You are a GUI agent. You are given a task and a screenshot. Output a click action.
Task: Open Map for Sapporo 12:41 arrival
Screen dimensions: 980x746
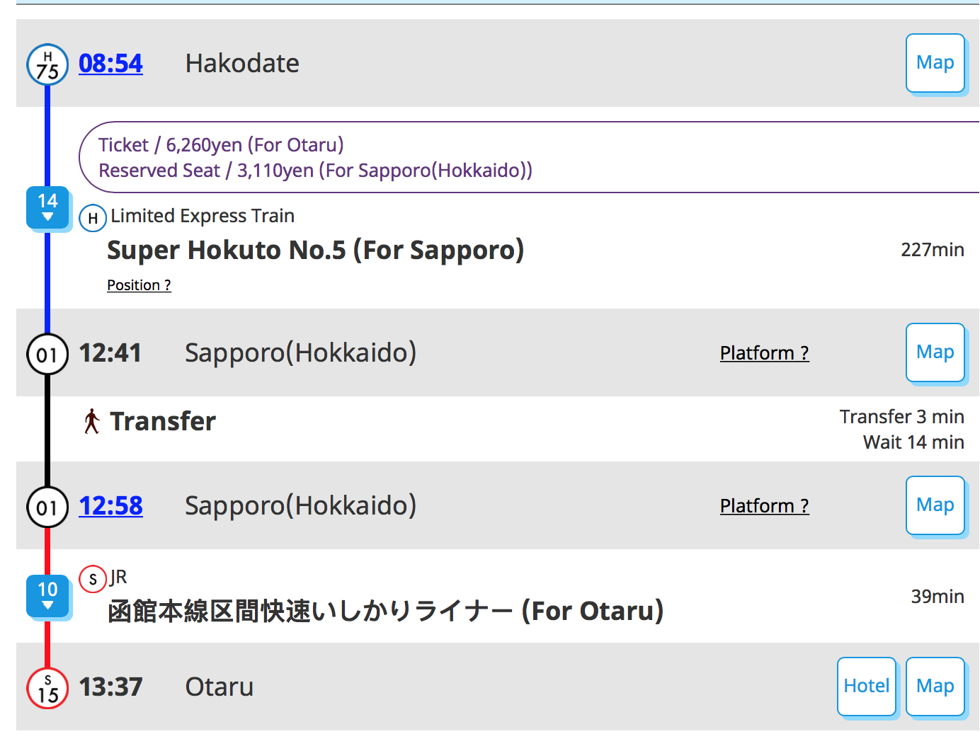click(935, 352)
